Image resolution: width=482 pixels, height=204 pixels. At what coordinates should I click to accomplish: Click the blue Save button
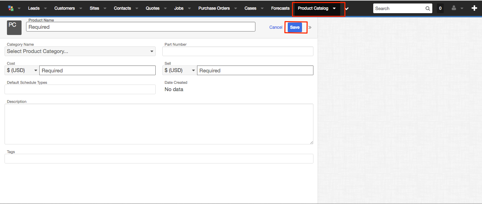[x=295, y=27]
